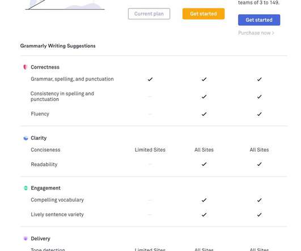Click Business checkmark for Lively sentence variety
This screenshot has height=251, width=301.
point(259,215)
